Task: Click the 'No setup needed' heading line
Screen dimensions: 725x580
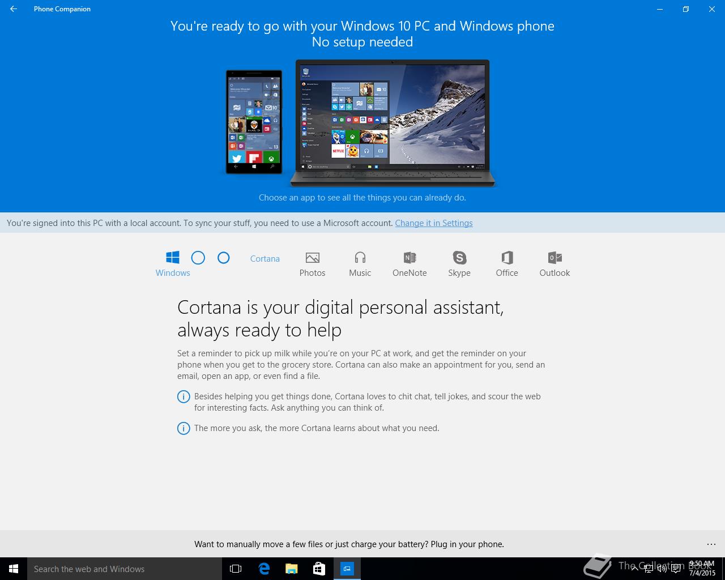Action: pos(362,42)
